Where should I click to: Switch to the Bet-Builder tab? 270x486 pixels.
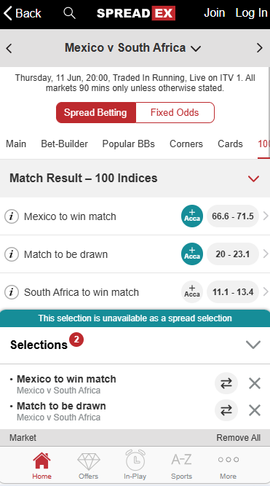click(64, 144)
